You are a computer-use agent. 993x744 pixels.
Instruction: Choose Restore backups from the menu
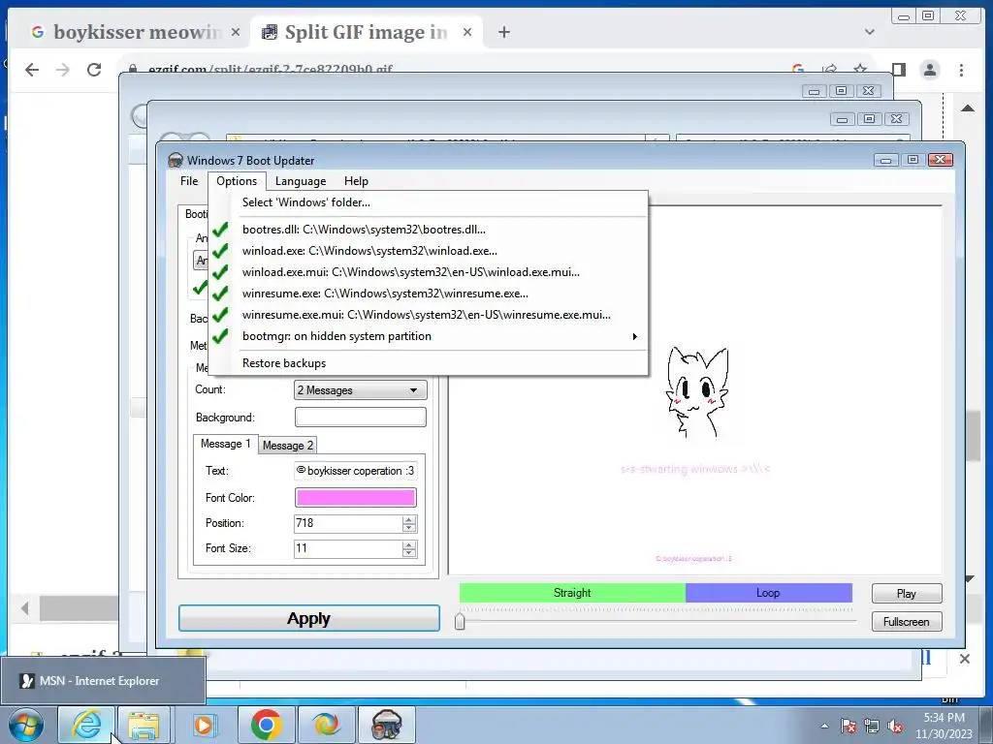tap(428, 363)
